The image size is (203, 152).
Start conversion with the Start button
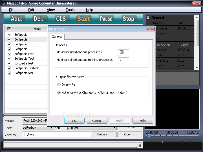coord(84,19)
